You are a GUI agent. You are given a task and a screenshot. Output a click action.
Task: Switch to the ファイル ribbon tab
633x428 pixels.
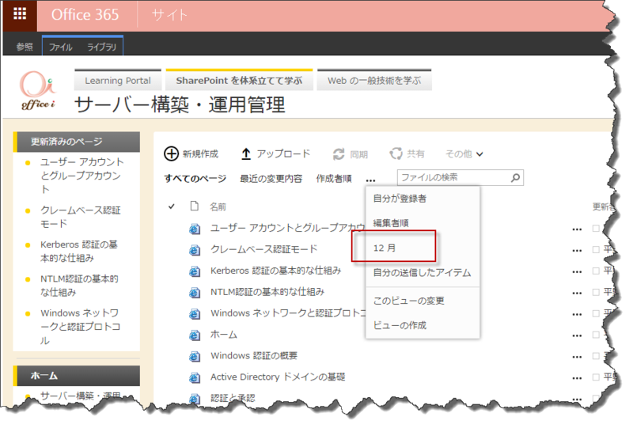(61, 47)
